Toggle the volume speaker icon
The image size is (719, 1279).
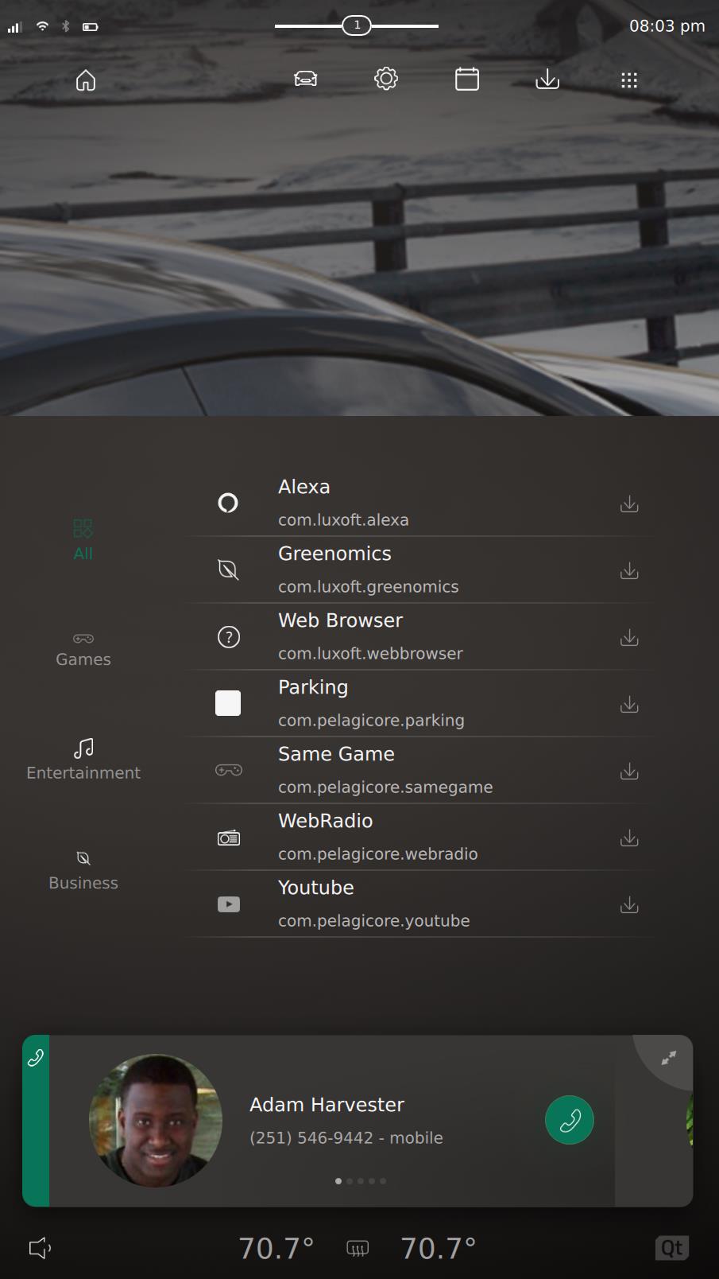tap(40, 1248)
